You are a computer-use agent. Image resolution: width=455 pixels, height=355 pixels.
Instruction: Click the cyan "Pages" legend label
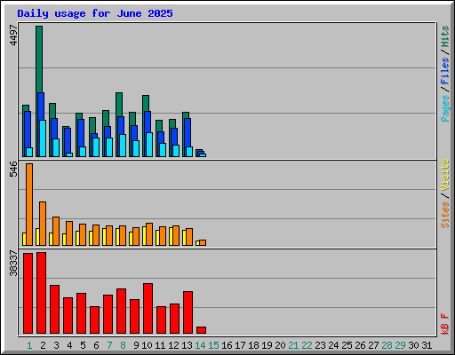[445, 108]
